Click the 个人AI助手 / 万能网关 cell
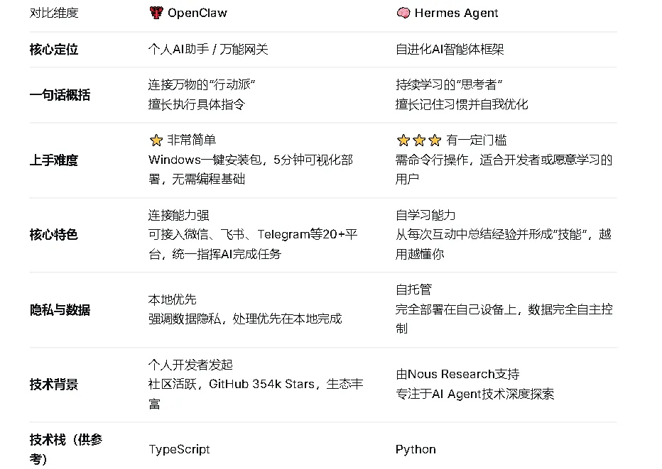 pos(208,50)
